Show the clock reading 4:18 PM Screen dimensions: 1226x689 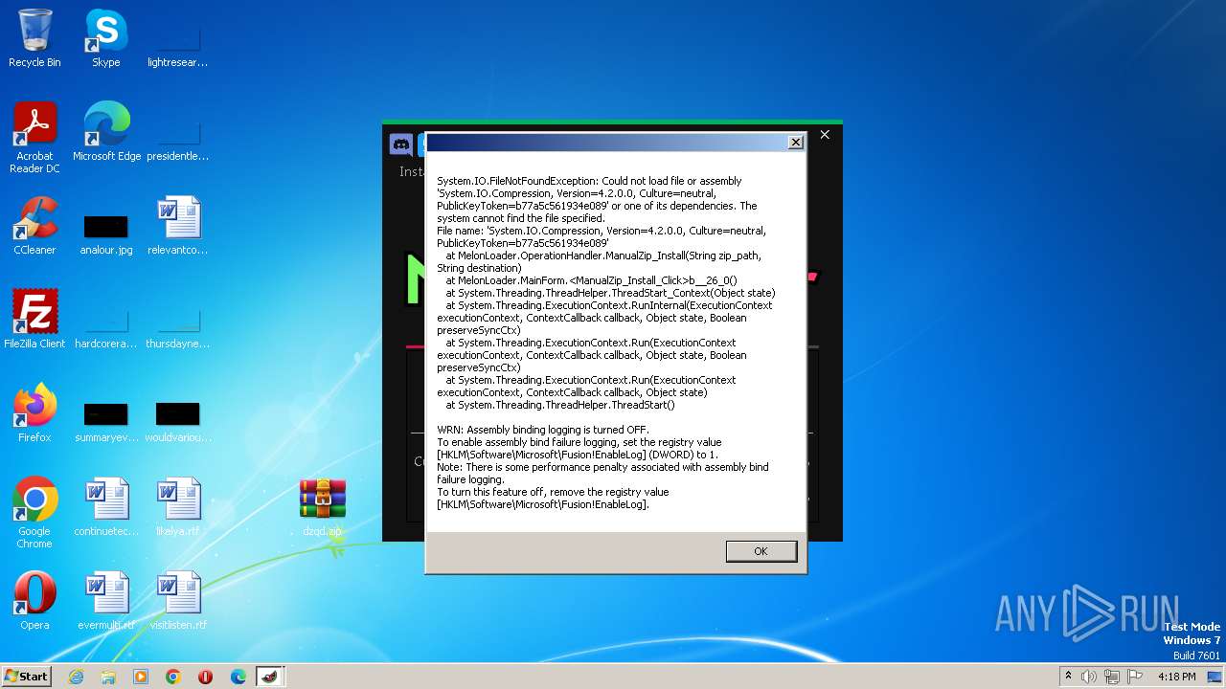[x=1176, y=677]
